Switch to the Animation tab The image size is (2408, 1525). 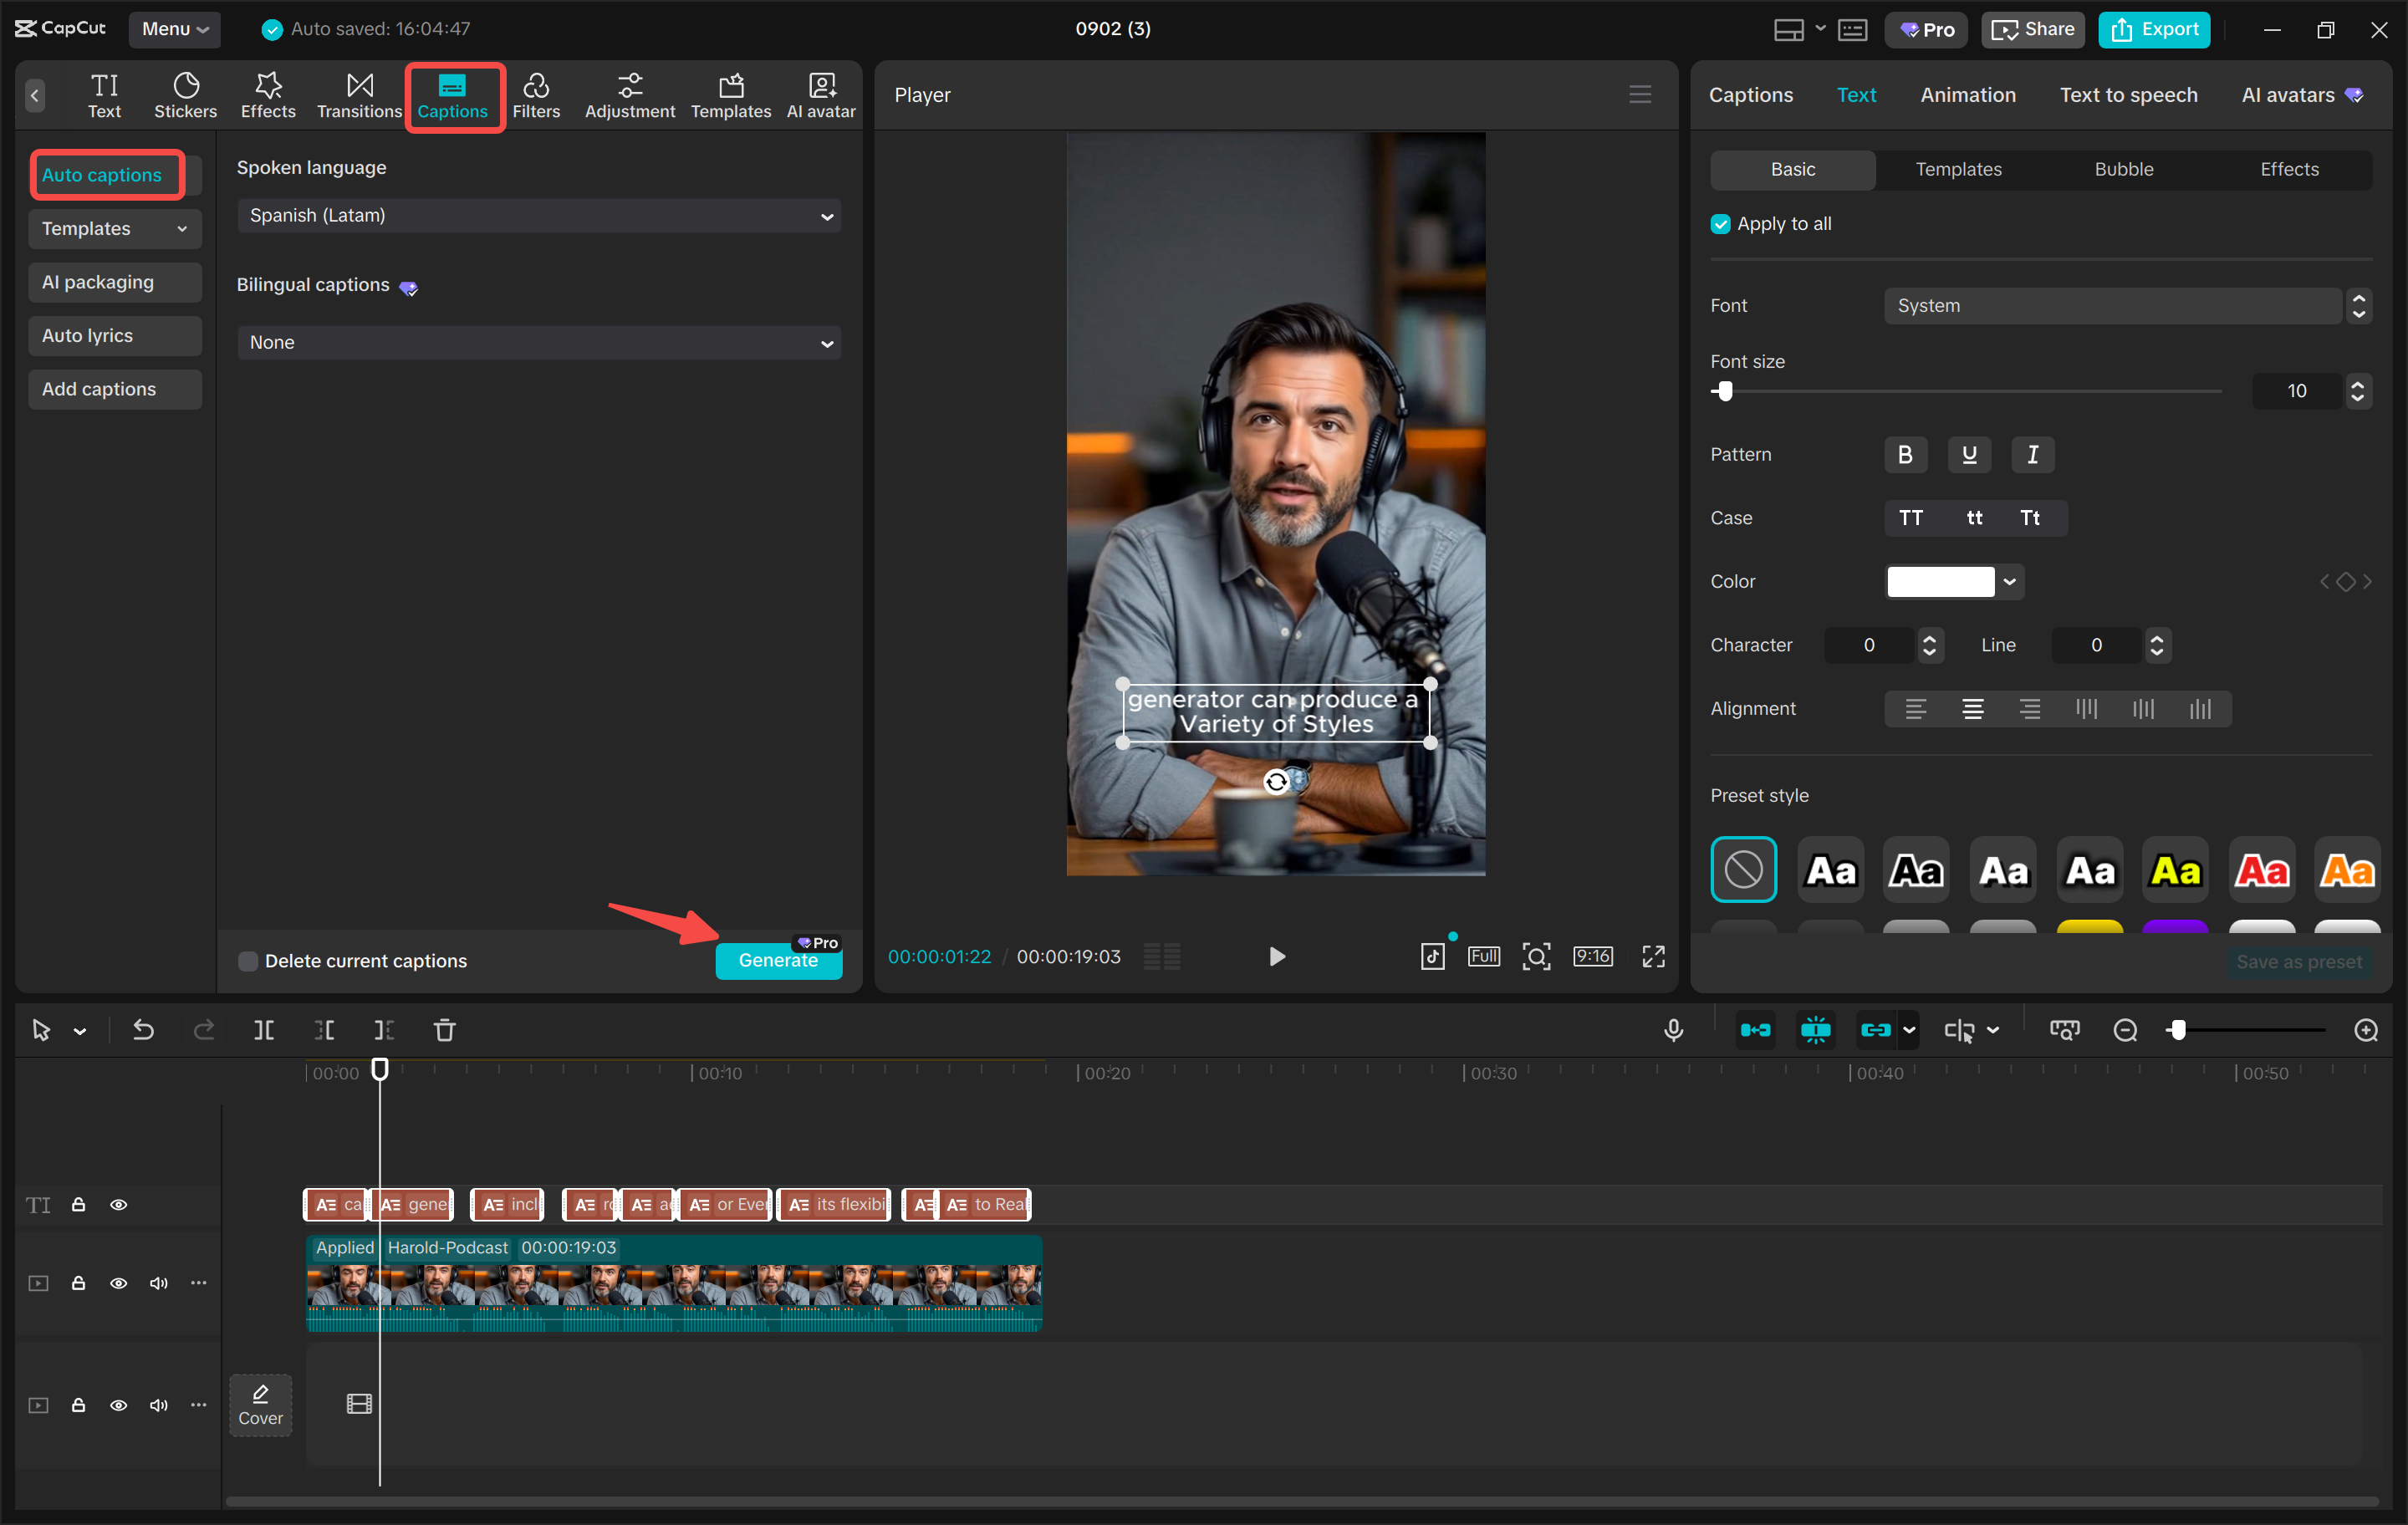(1967, 95)
